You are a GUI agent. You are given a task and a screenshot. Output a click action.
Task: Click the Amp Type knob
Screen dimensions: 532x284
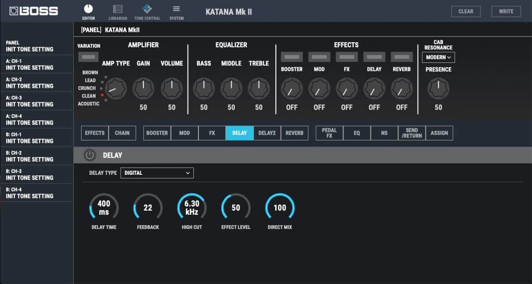(x=116, y=88)
